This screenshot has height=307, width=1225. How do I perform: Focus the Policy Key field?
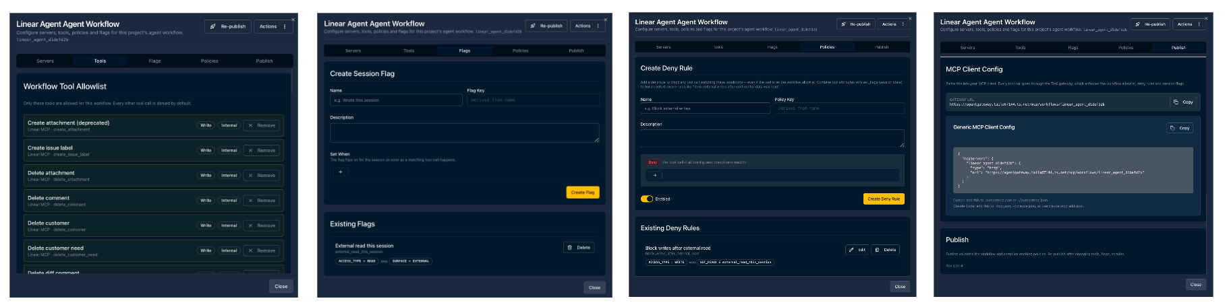pos(840,108)
